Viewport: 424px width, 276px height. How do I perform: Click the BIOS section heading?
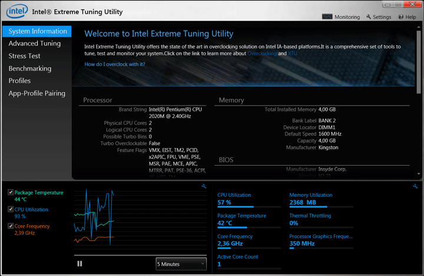point(226,160)
